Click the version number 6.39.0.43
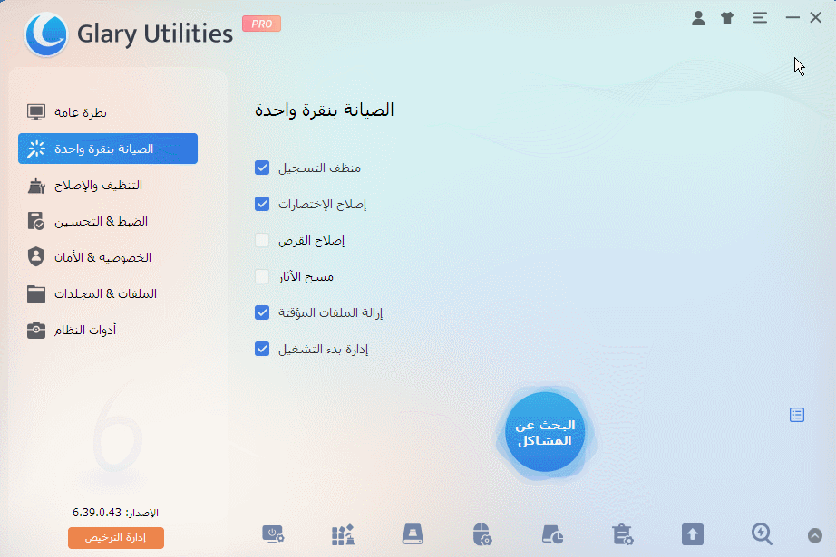The width and height of the screenshot is (836, 557). point(97,513)
